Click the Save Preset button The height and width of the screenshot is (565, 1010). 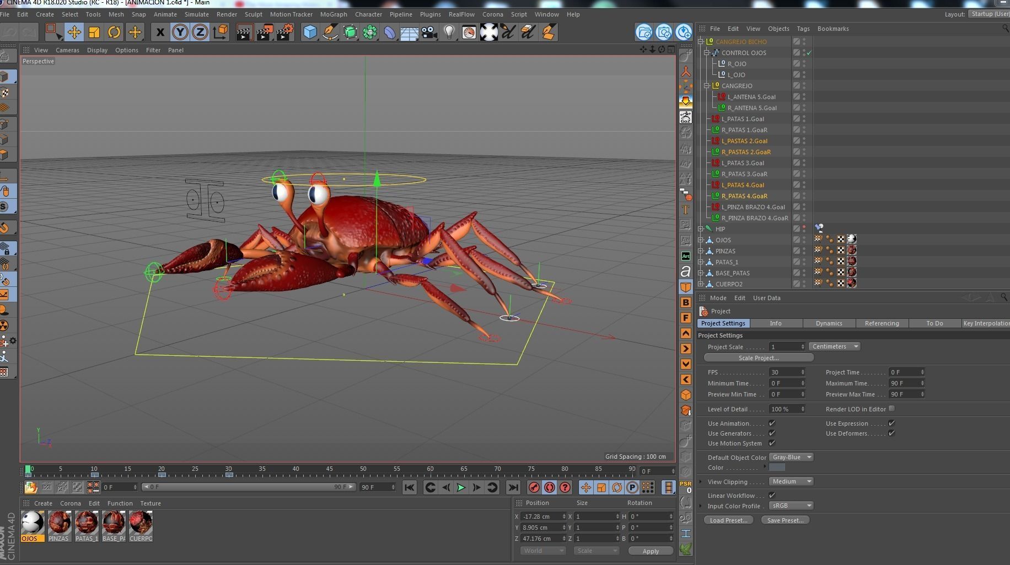[x=785, y=520]
